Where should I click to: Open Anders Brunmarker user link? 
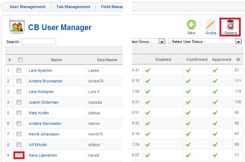45,81
